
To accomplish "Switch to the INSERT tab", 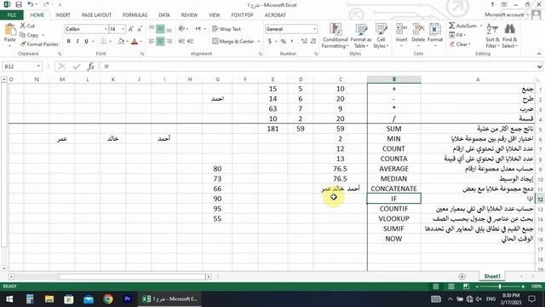I will click(x=63, y=15).
